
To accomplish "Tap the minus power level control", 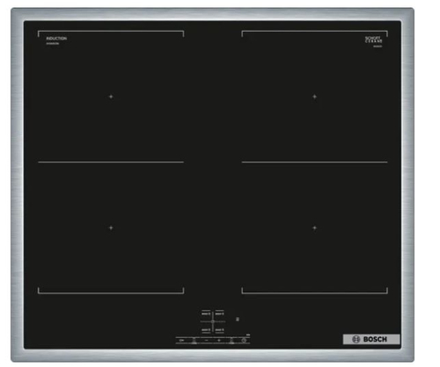I will coord(206,341).
